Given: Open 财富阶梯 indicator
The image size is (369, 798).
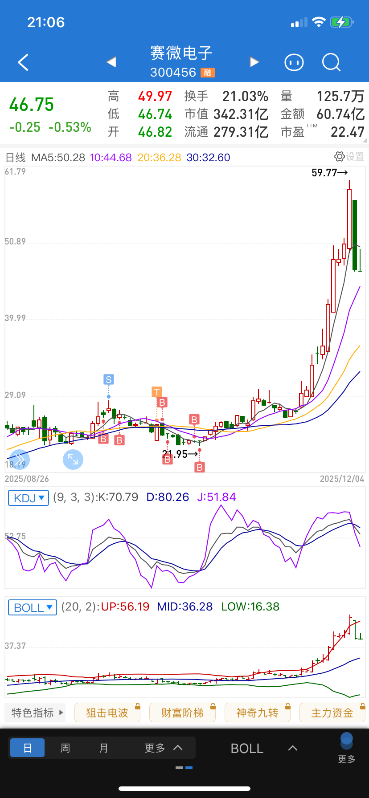Looking at the screenshot, I should [182, 712].
